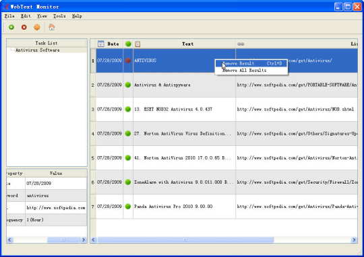The width and height of the screenshot is (364, 257).
Task: Click the http://www.softpedia.com value in properties
Action: (x=56, y=208)
